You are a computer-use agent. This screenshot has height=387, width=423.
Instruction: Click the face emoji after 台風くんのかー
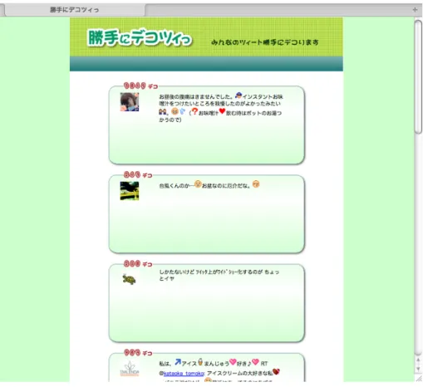[x=198, y=184]
